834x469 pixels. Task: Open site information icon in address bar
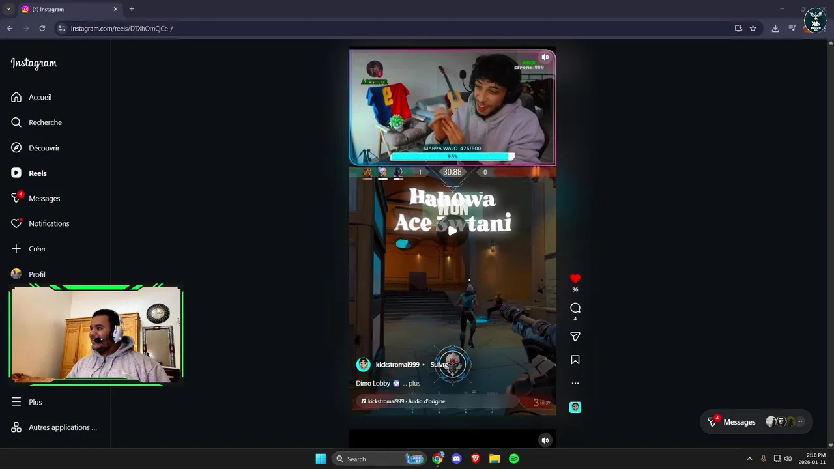tap(62, 29)
